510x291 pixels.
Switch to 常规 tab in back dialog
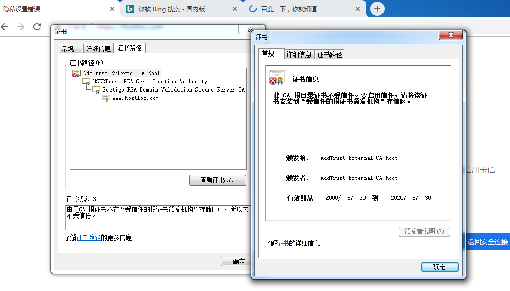[68, 49]
